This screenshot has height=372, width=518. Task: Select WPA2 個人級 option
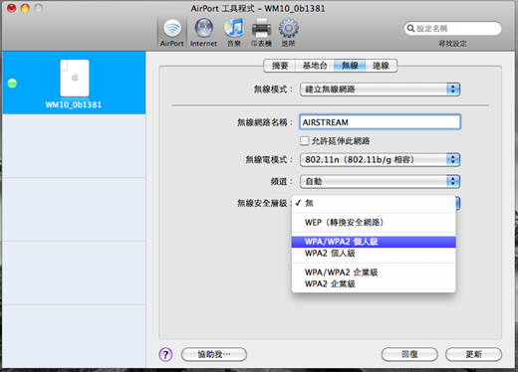(374, 254)
